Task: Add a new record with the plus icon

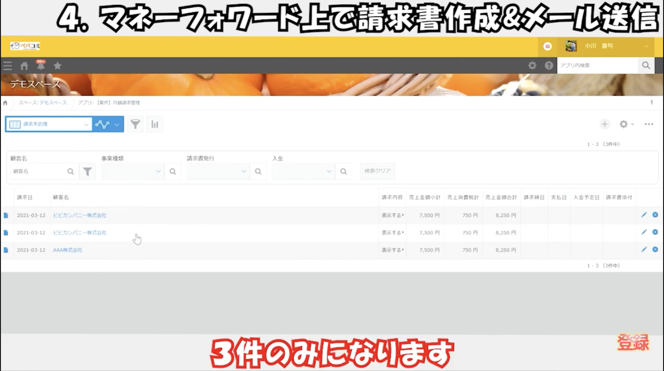Action: [605, 124]
